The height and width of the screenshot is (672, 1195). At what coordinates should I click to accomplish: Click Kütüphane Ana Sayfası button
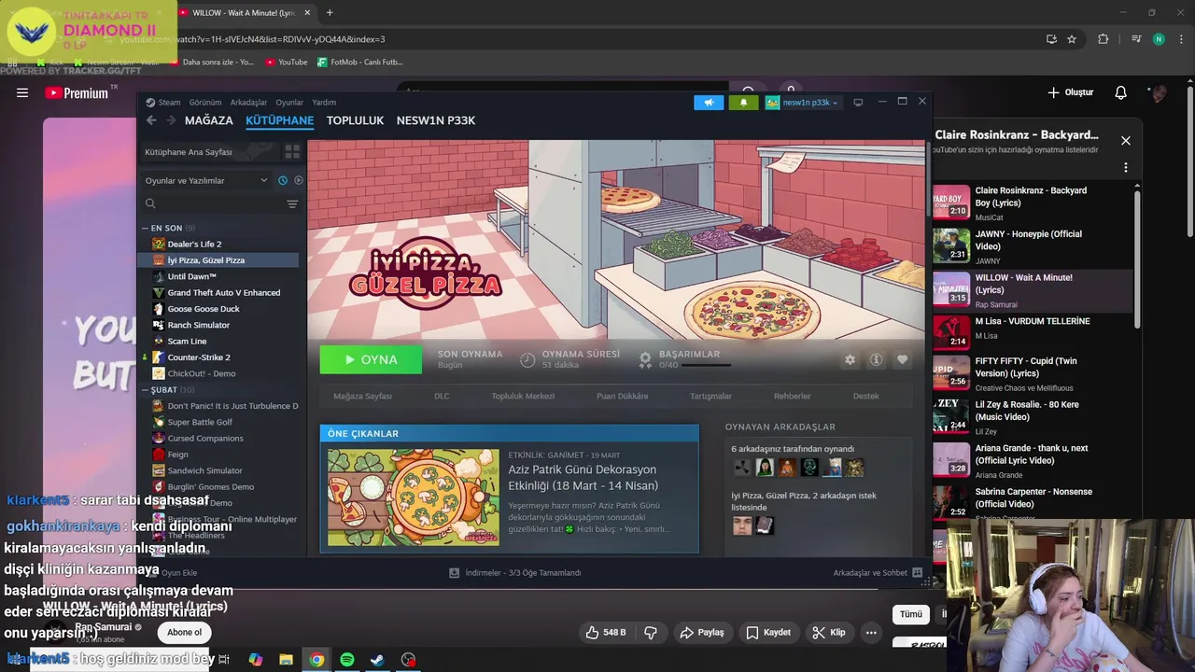tap(209, 151)
